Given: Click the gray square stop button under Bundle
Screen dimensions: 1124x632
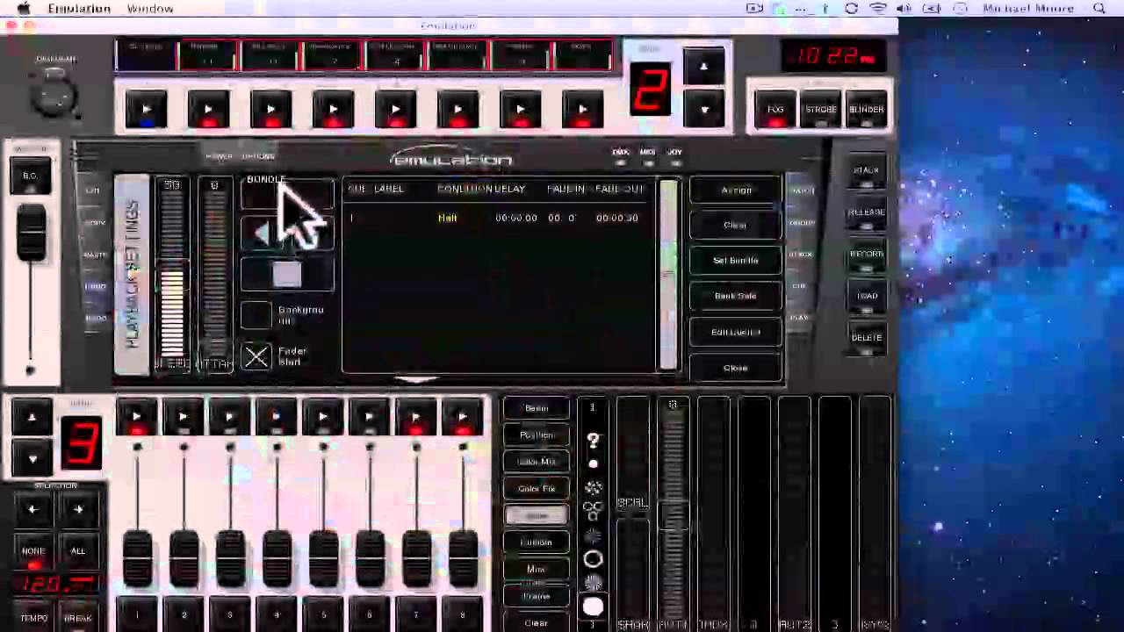Looking at the screenshot, I should pos(287,275).
